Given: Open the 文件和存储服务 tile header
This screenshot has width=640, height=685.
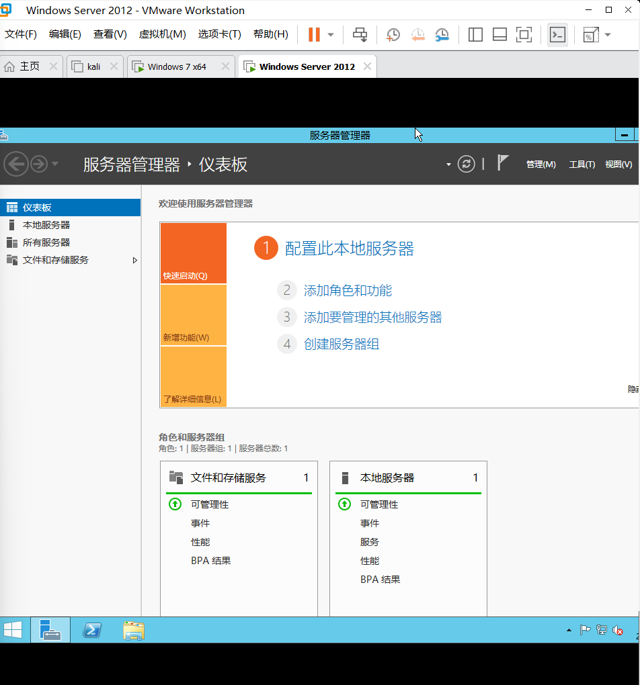Looking at the screenshot, I should pyautogui.click(x=239, y=478).
